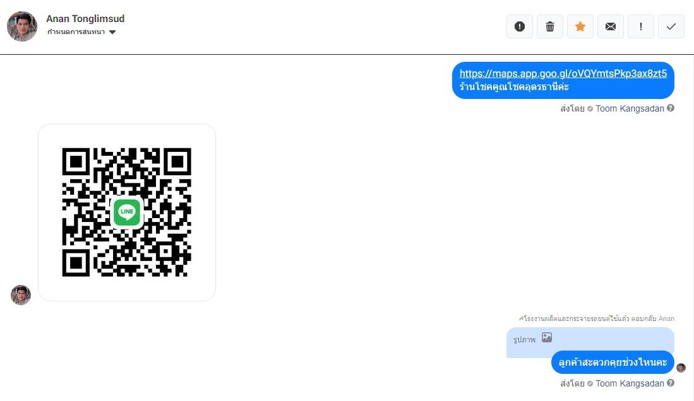This screenshot has height=401, width=694.
Task: Click the picture icon in quoted reply
Action: 547,337
